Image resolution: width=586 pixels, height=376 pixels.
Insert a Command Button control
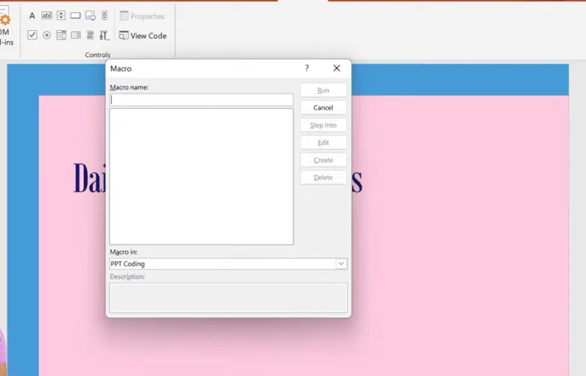tap(76, 16)
